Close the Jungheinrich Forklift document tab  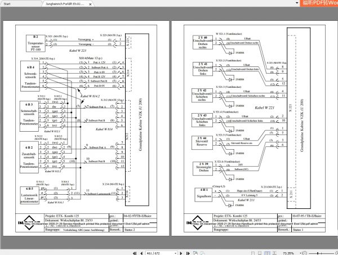point(90,4)
